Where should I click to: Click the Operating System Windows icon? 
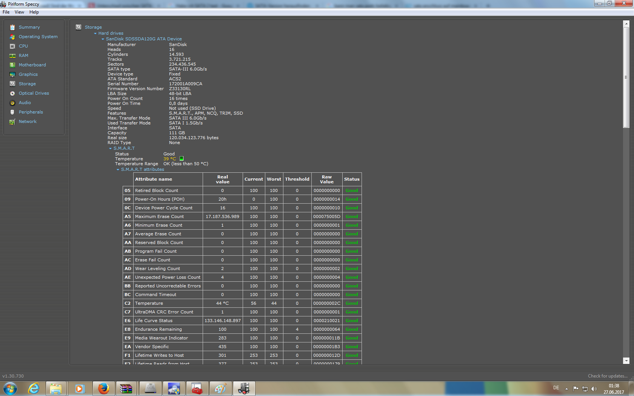12,37
